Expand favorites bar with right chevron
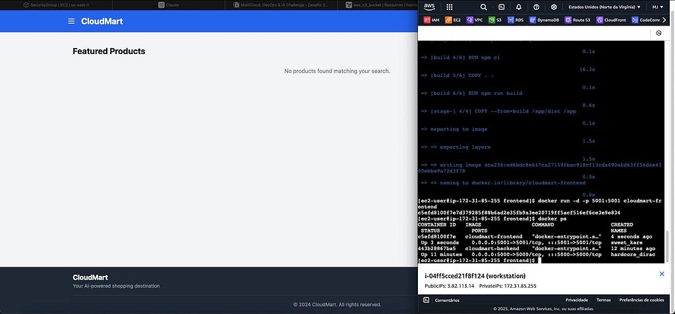The image size is (675, 314). tap(664, 20)
